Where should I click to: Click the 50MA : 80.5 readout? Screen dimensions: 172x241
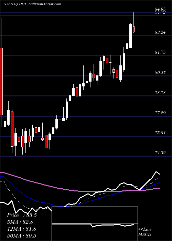[21, 235]
